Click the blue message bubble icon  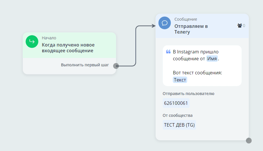click(x=165, y=23)
